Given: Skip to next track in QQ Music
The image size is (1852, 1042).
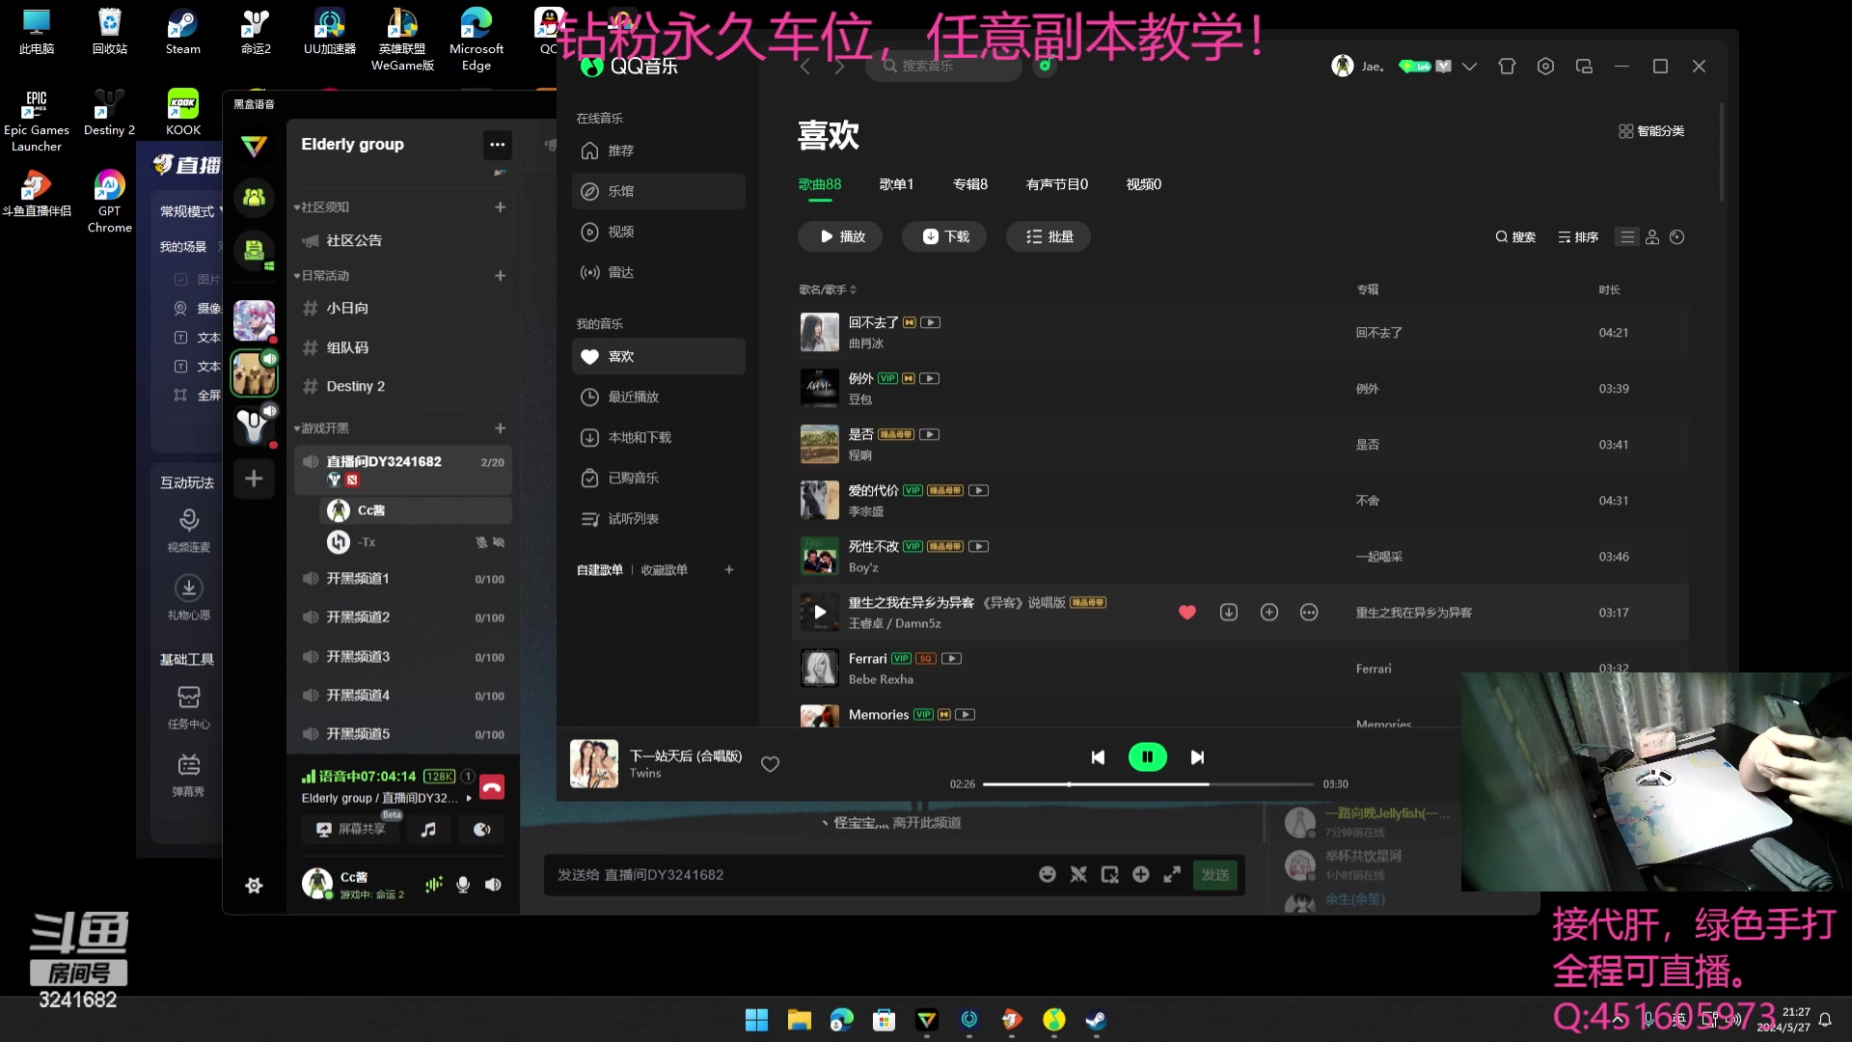Looking at the screenshot, I should coord(1197,757).
